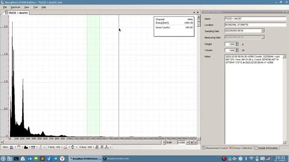Click inside the Notes text area
Viewport: 289px width, 162px height.
coord(254,99)
